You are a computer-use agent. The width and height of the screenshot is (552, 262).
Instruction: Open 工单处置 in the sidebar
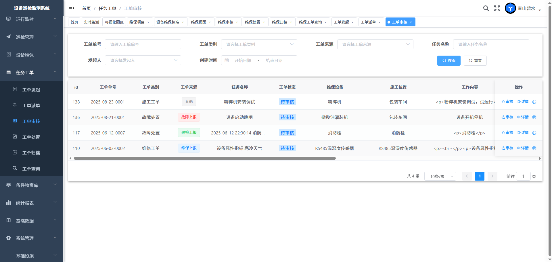tap(31, 137)
